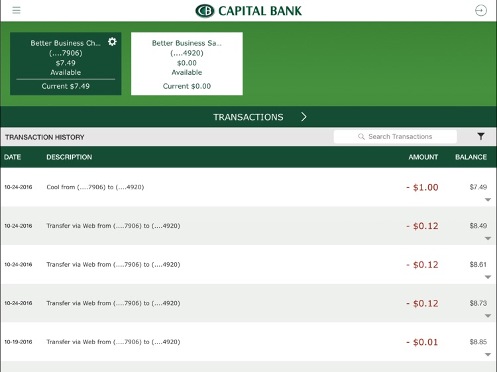Open the hamburger navigation menu

pyautogui.click(x=16, y=10)
